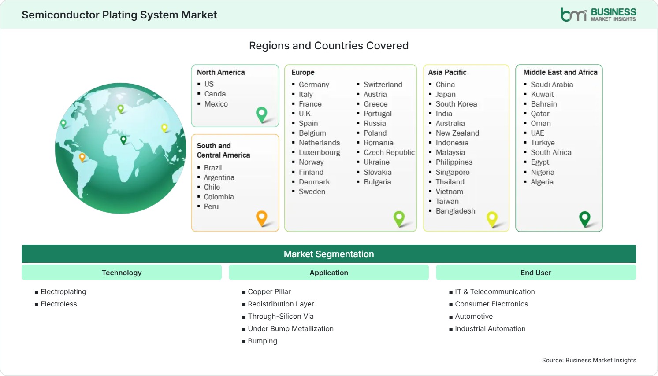Click Under Bump Metallization item
The width and height of the screenshot is (658, 376).
click(290, 328)
